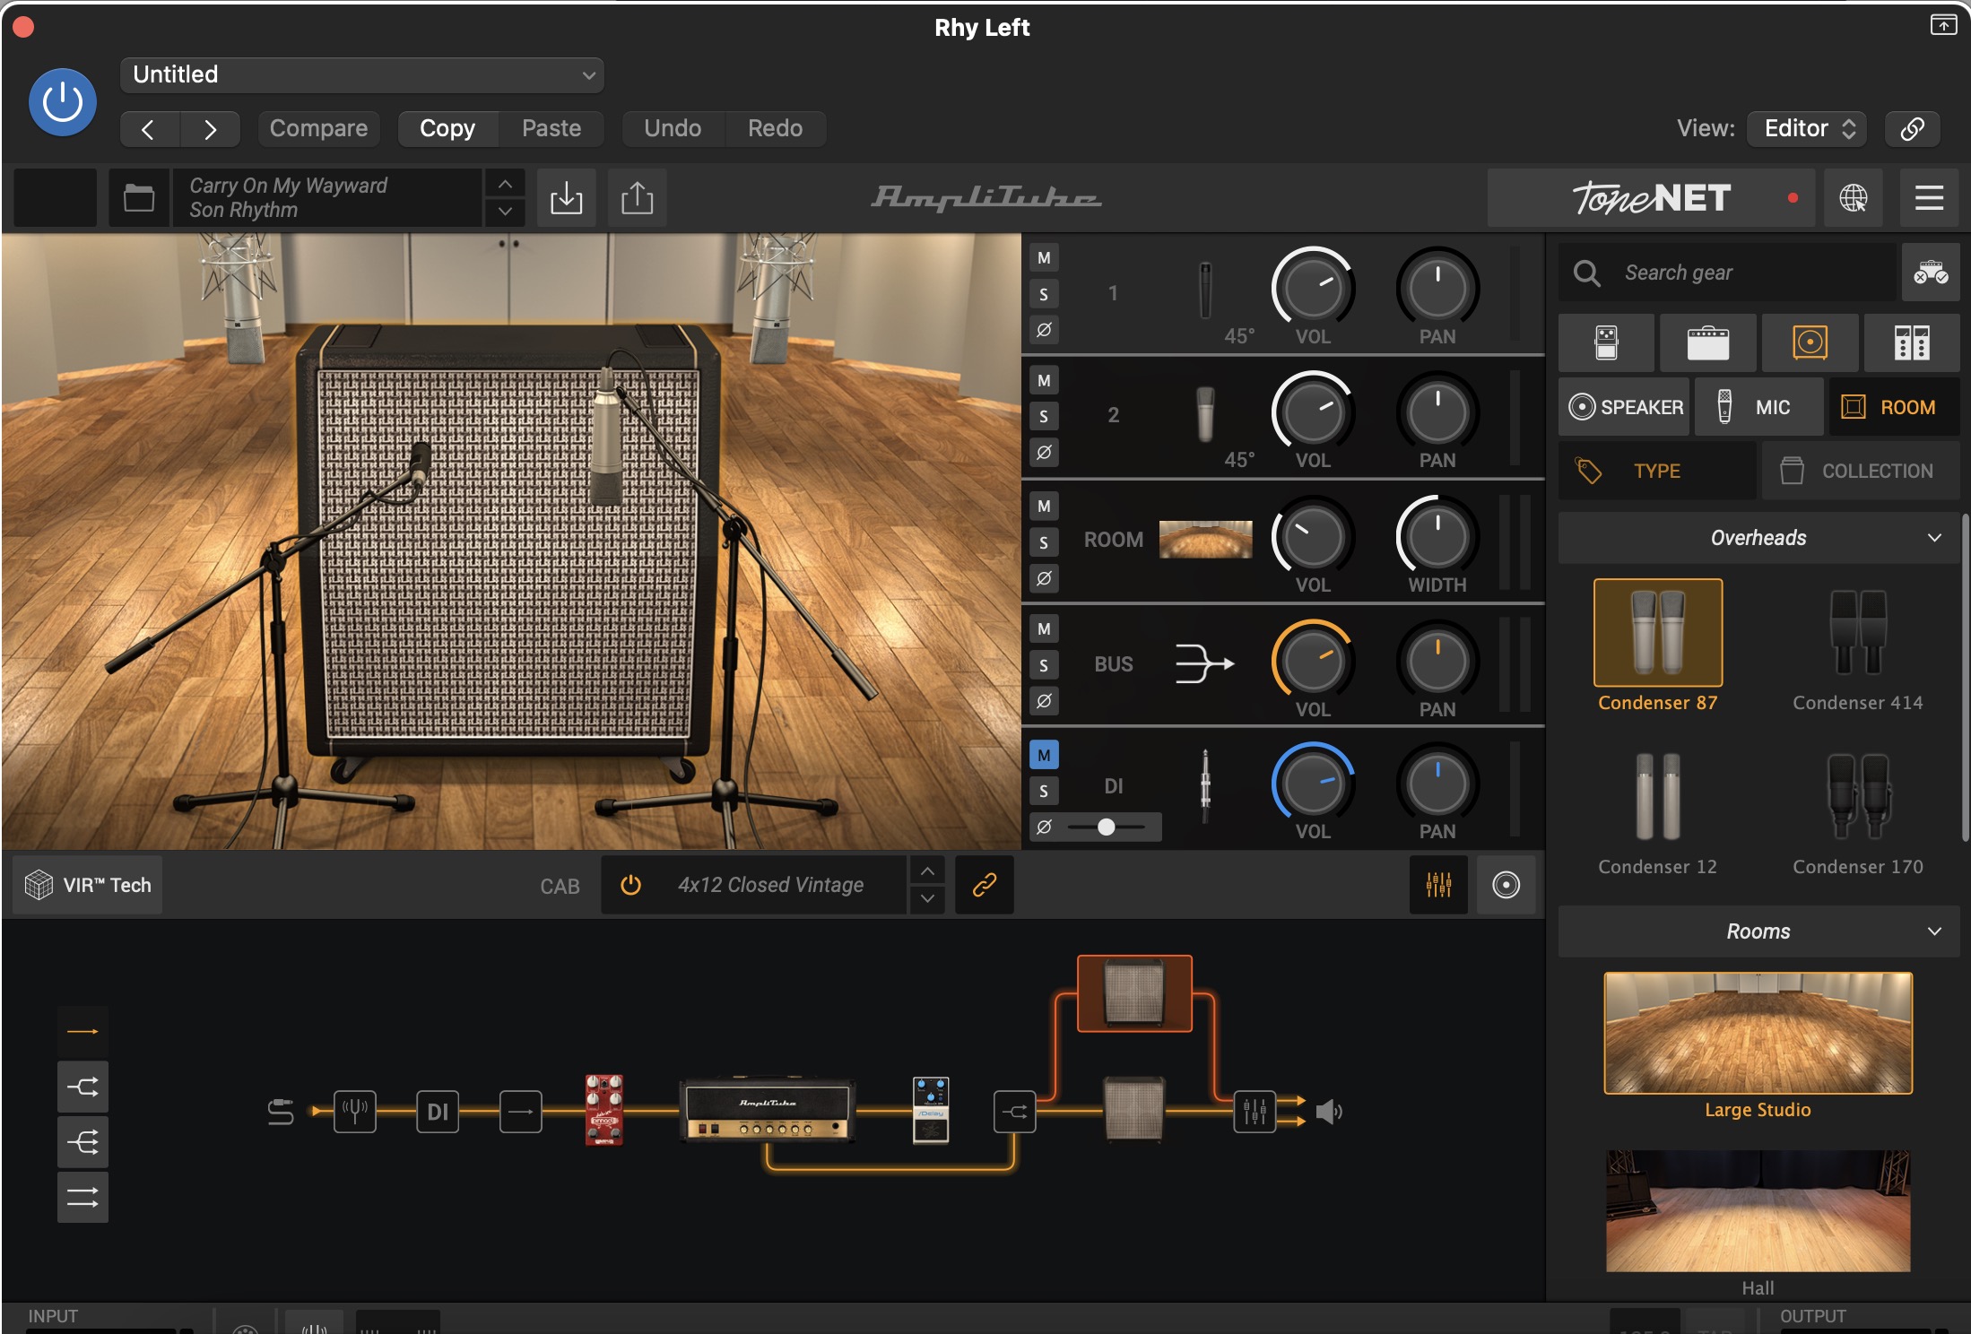Open the Untitled preset dropdown
Image resolution: width=1971 pixels, height=1334 pixels.
pos(362,75)
